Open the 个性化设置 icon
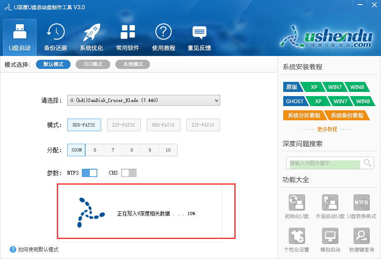 [x=297, y=236]
